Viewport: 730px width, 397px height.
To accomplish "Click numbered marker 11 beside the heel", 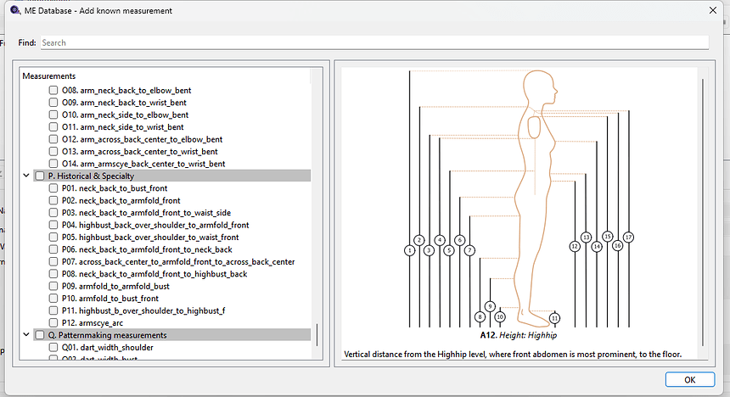I will (554, 317).
